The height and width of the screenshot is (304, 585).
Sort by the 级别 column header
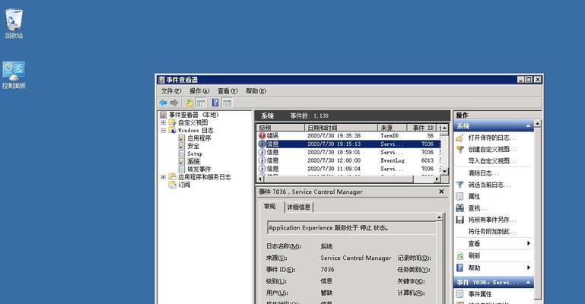tap(281, 128)
